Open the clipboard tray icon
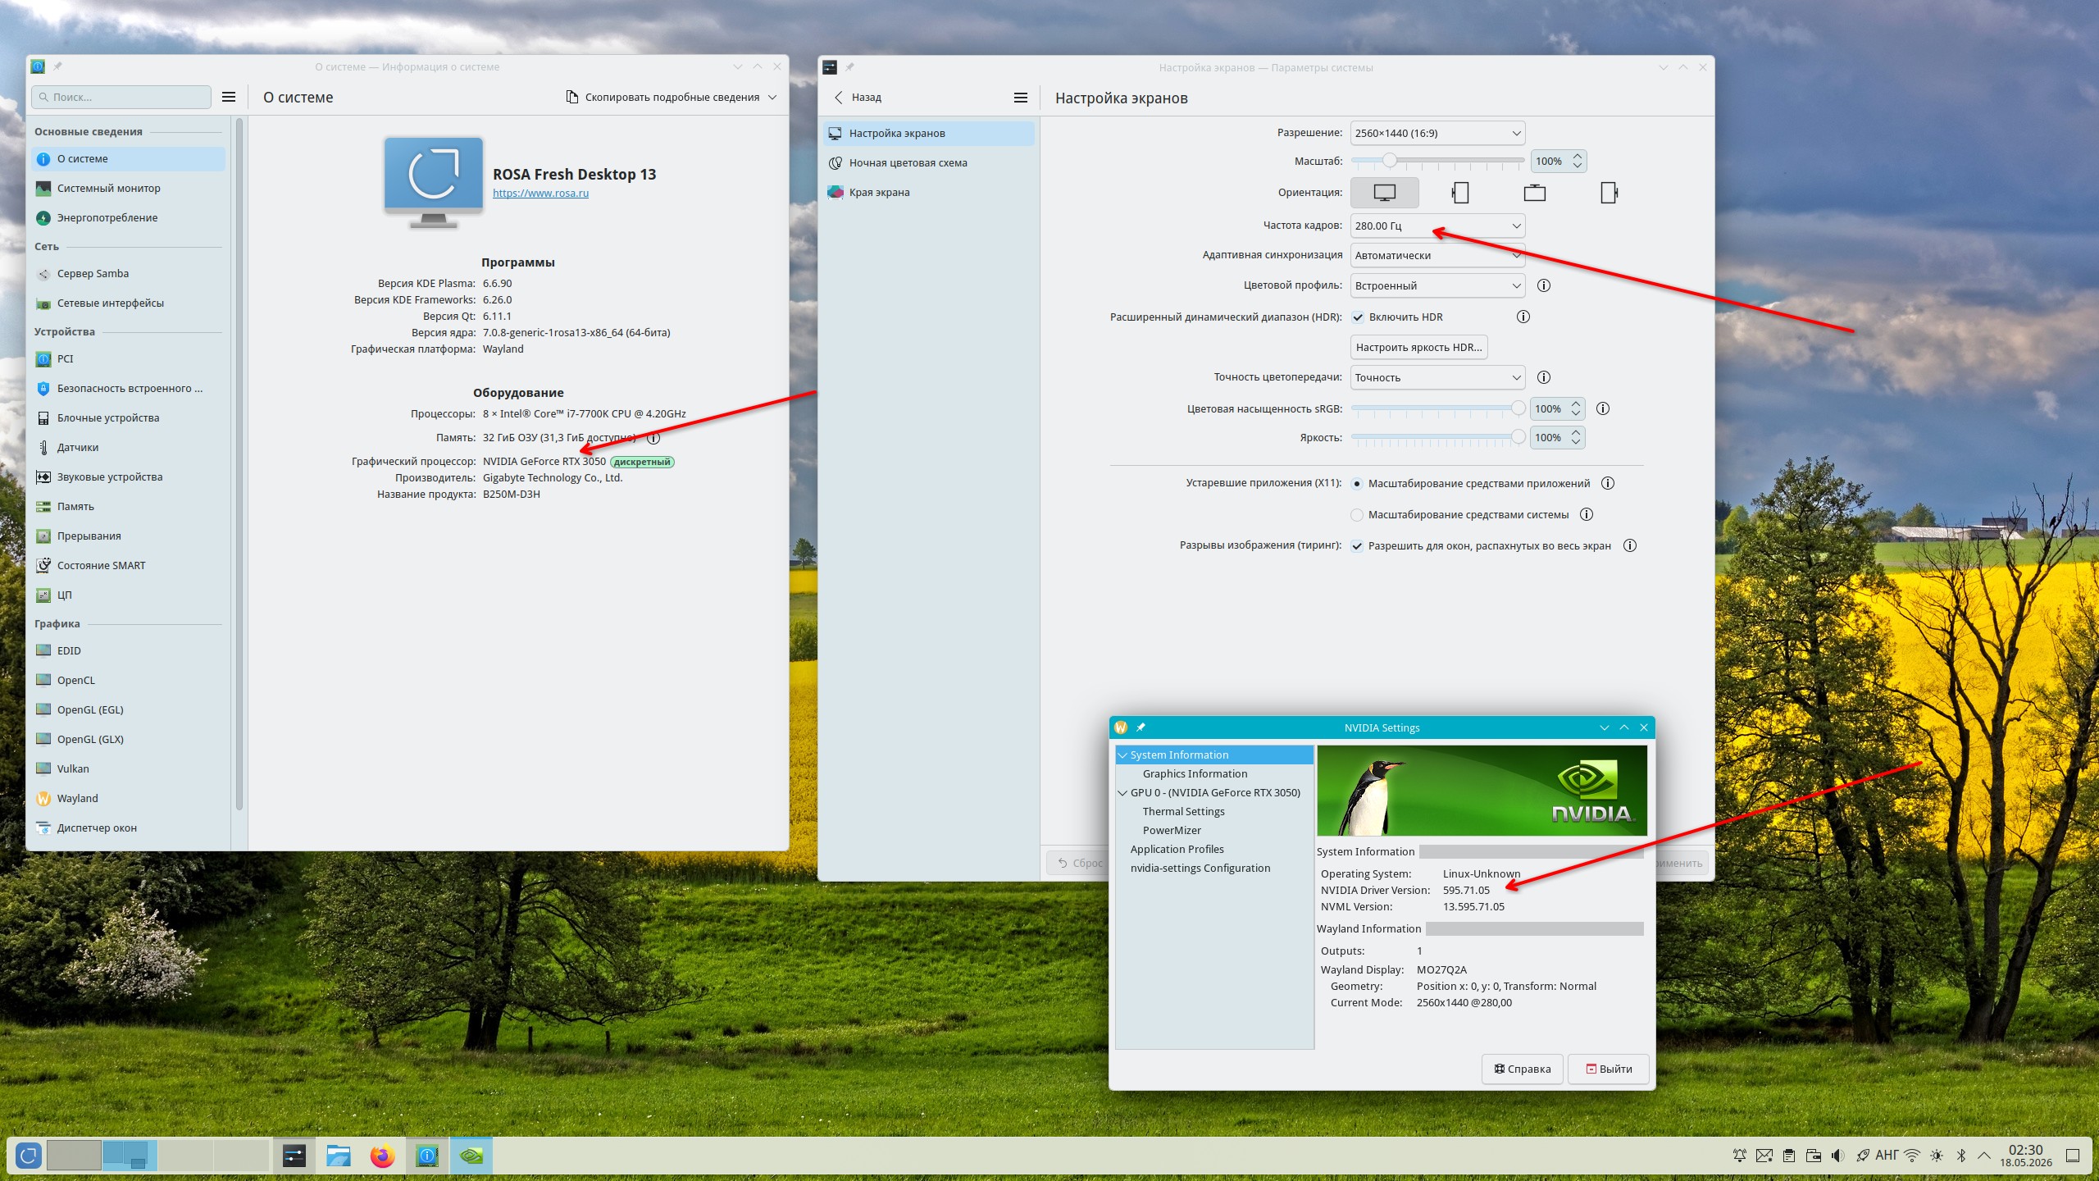This screenshot has width=2099, height=1181. point(1789,1156)
